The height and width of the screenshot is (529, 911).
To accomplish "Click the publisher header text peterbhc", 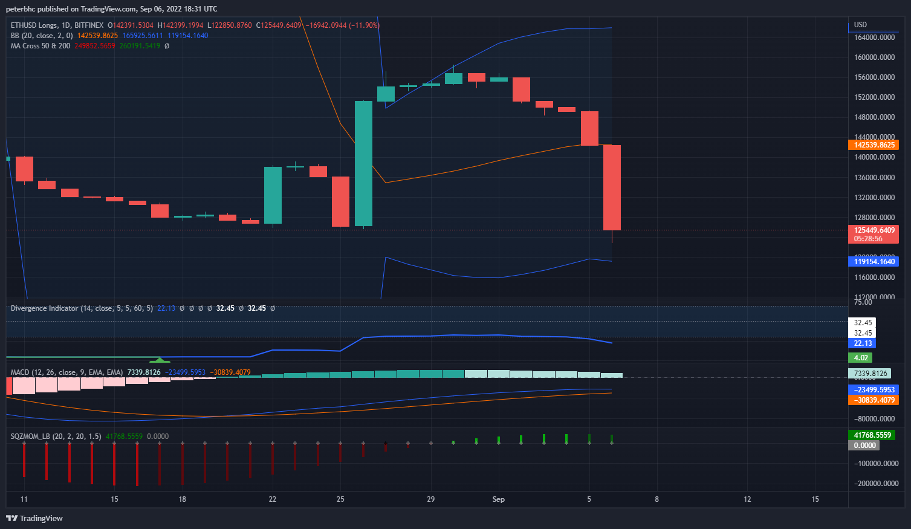I will [x=21, y=9].
